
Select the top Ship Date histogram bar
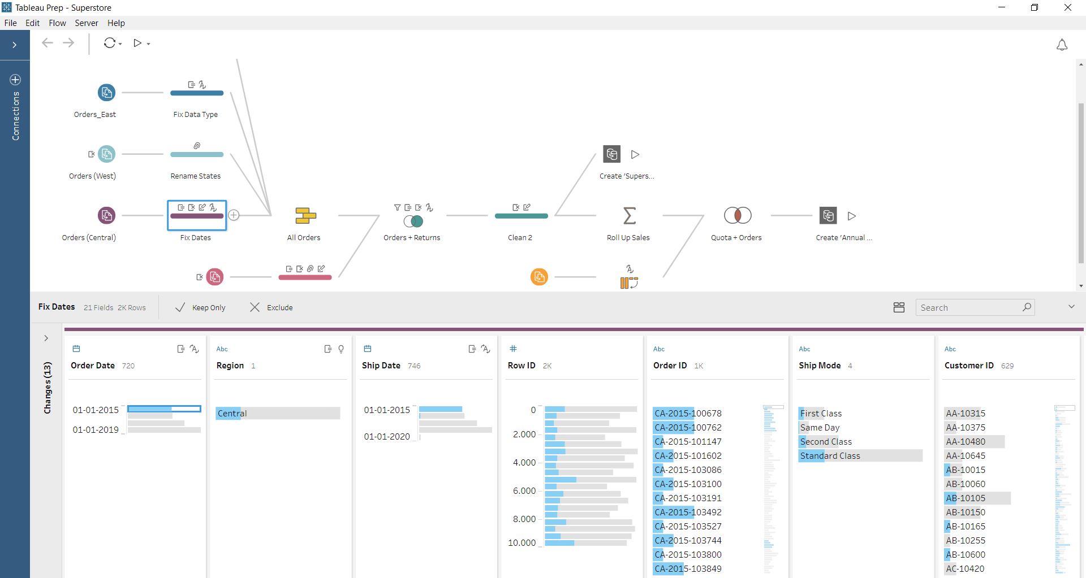click(x=441, y=408)
